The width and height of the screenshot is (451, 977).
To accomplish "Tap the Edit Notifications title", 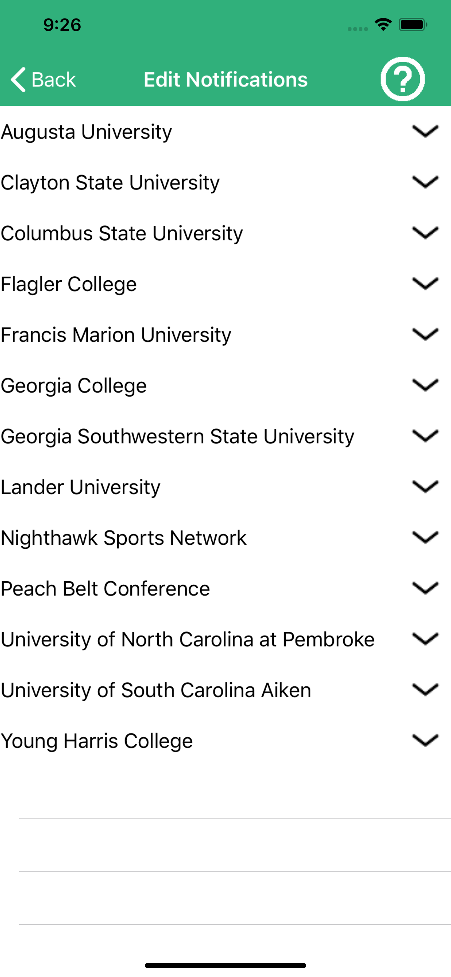I will pyautogui.click(x=225, y=80).
